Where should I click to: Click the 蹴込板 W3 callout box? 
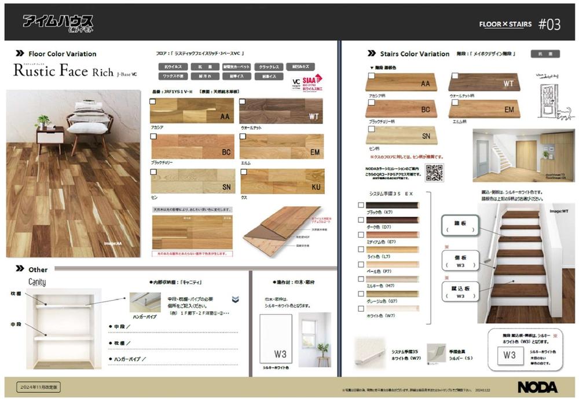coord(460,291)
